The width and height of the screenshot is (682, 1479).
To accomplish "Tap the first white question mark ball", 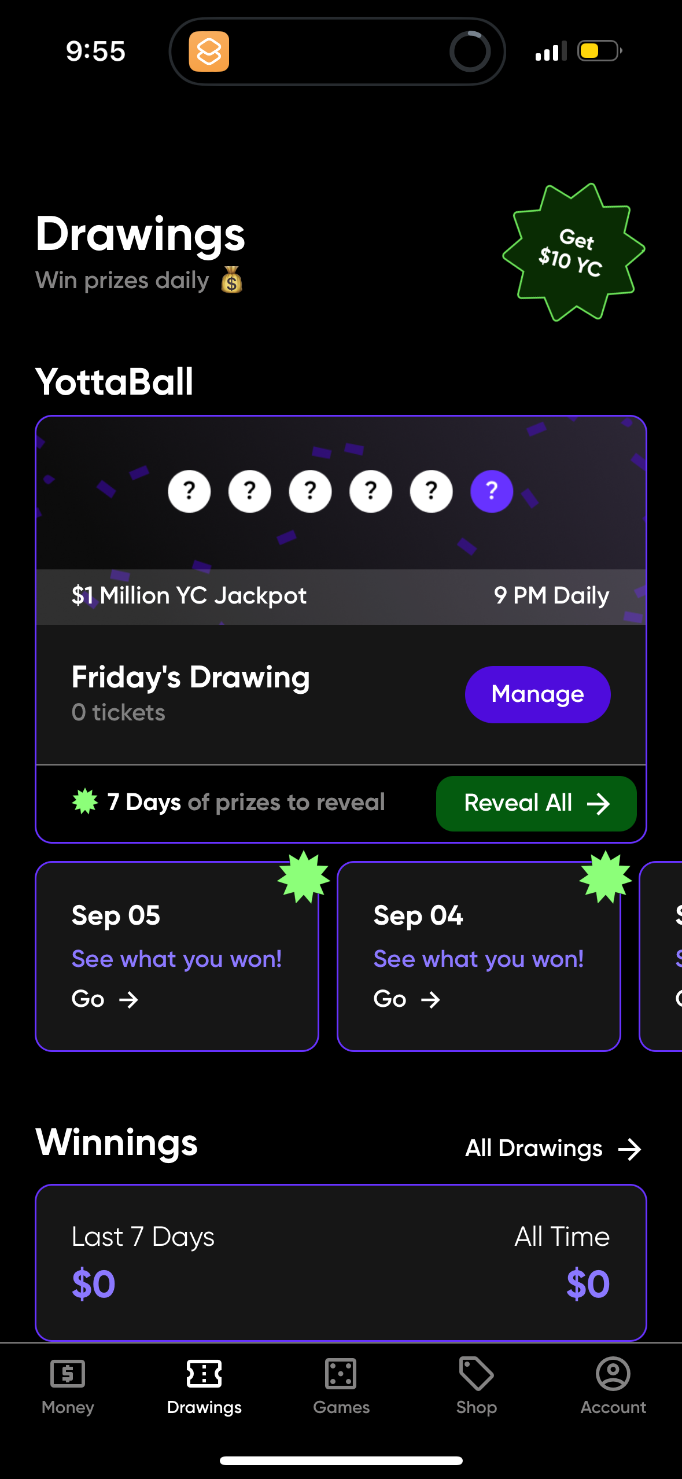I will tap(189, 491).
